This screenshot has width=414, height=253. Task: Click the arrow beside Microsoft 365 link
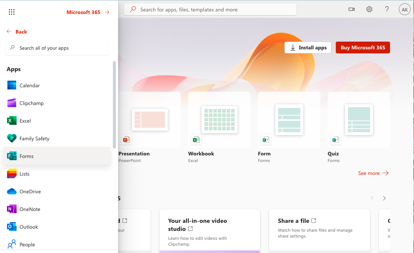[x=107, y=12]
